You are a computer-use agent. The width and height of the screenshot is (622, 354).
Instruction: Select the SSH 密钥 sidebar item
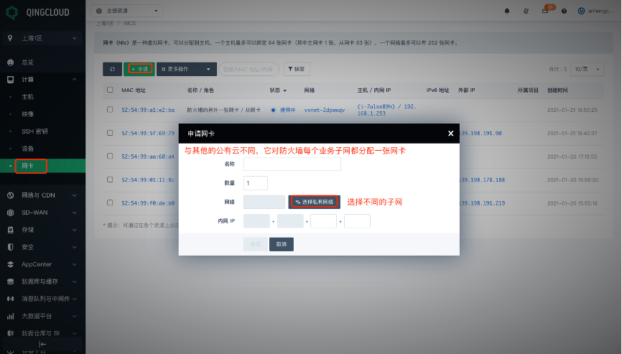(x=35, y=131)
